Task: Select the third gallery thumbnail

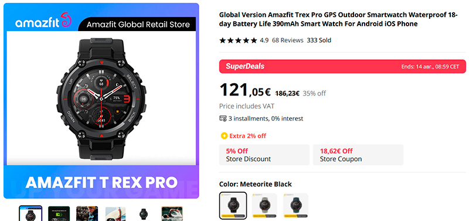Action: click(87, 213)
